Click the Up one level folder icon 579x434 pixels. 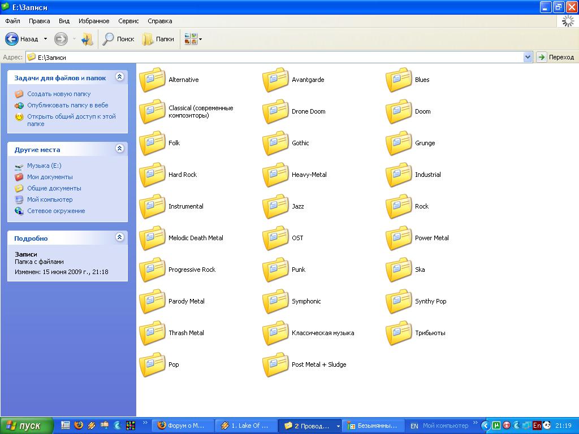click(87, 39)
